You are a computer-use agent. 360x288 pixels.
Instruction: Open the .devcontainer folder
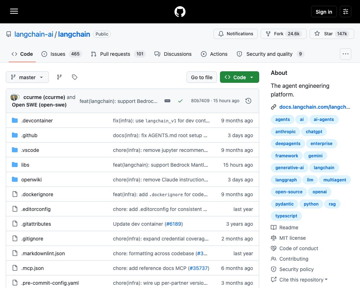[x=37, y=121]
